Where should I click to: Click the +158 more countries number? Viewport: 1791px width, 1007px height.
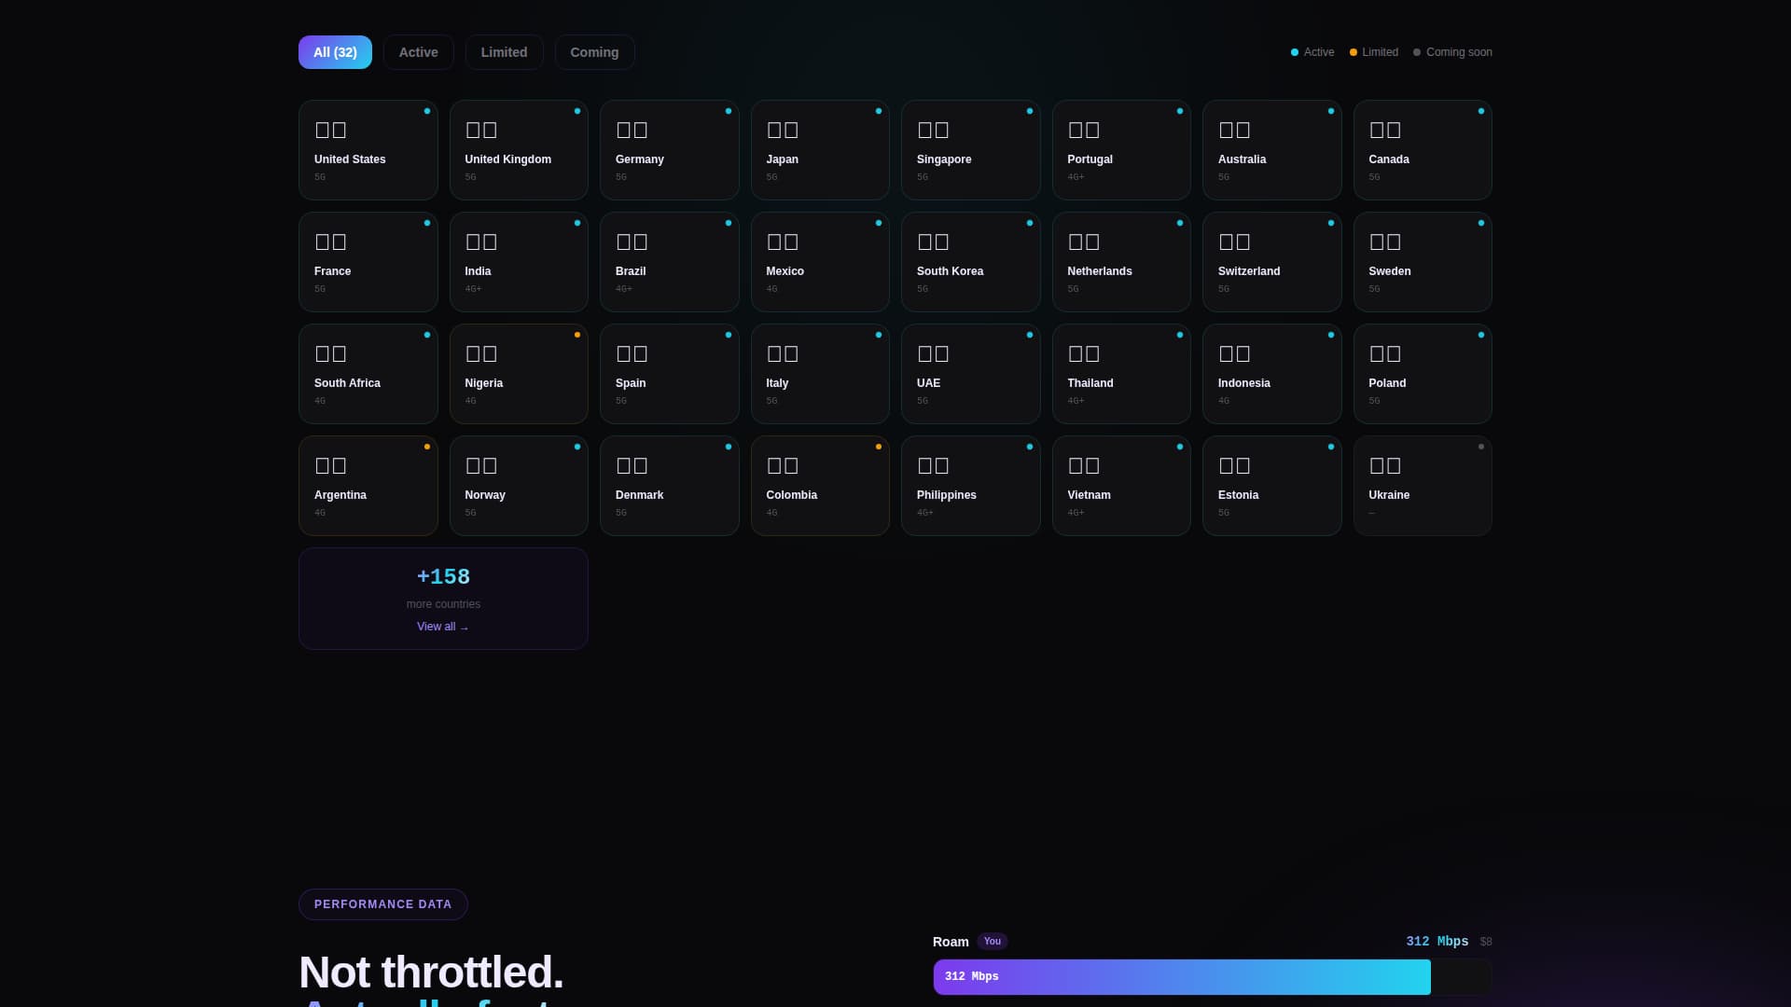pyautogui.click(x=443, y=577)
